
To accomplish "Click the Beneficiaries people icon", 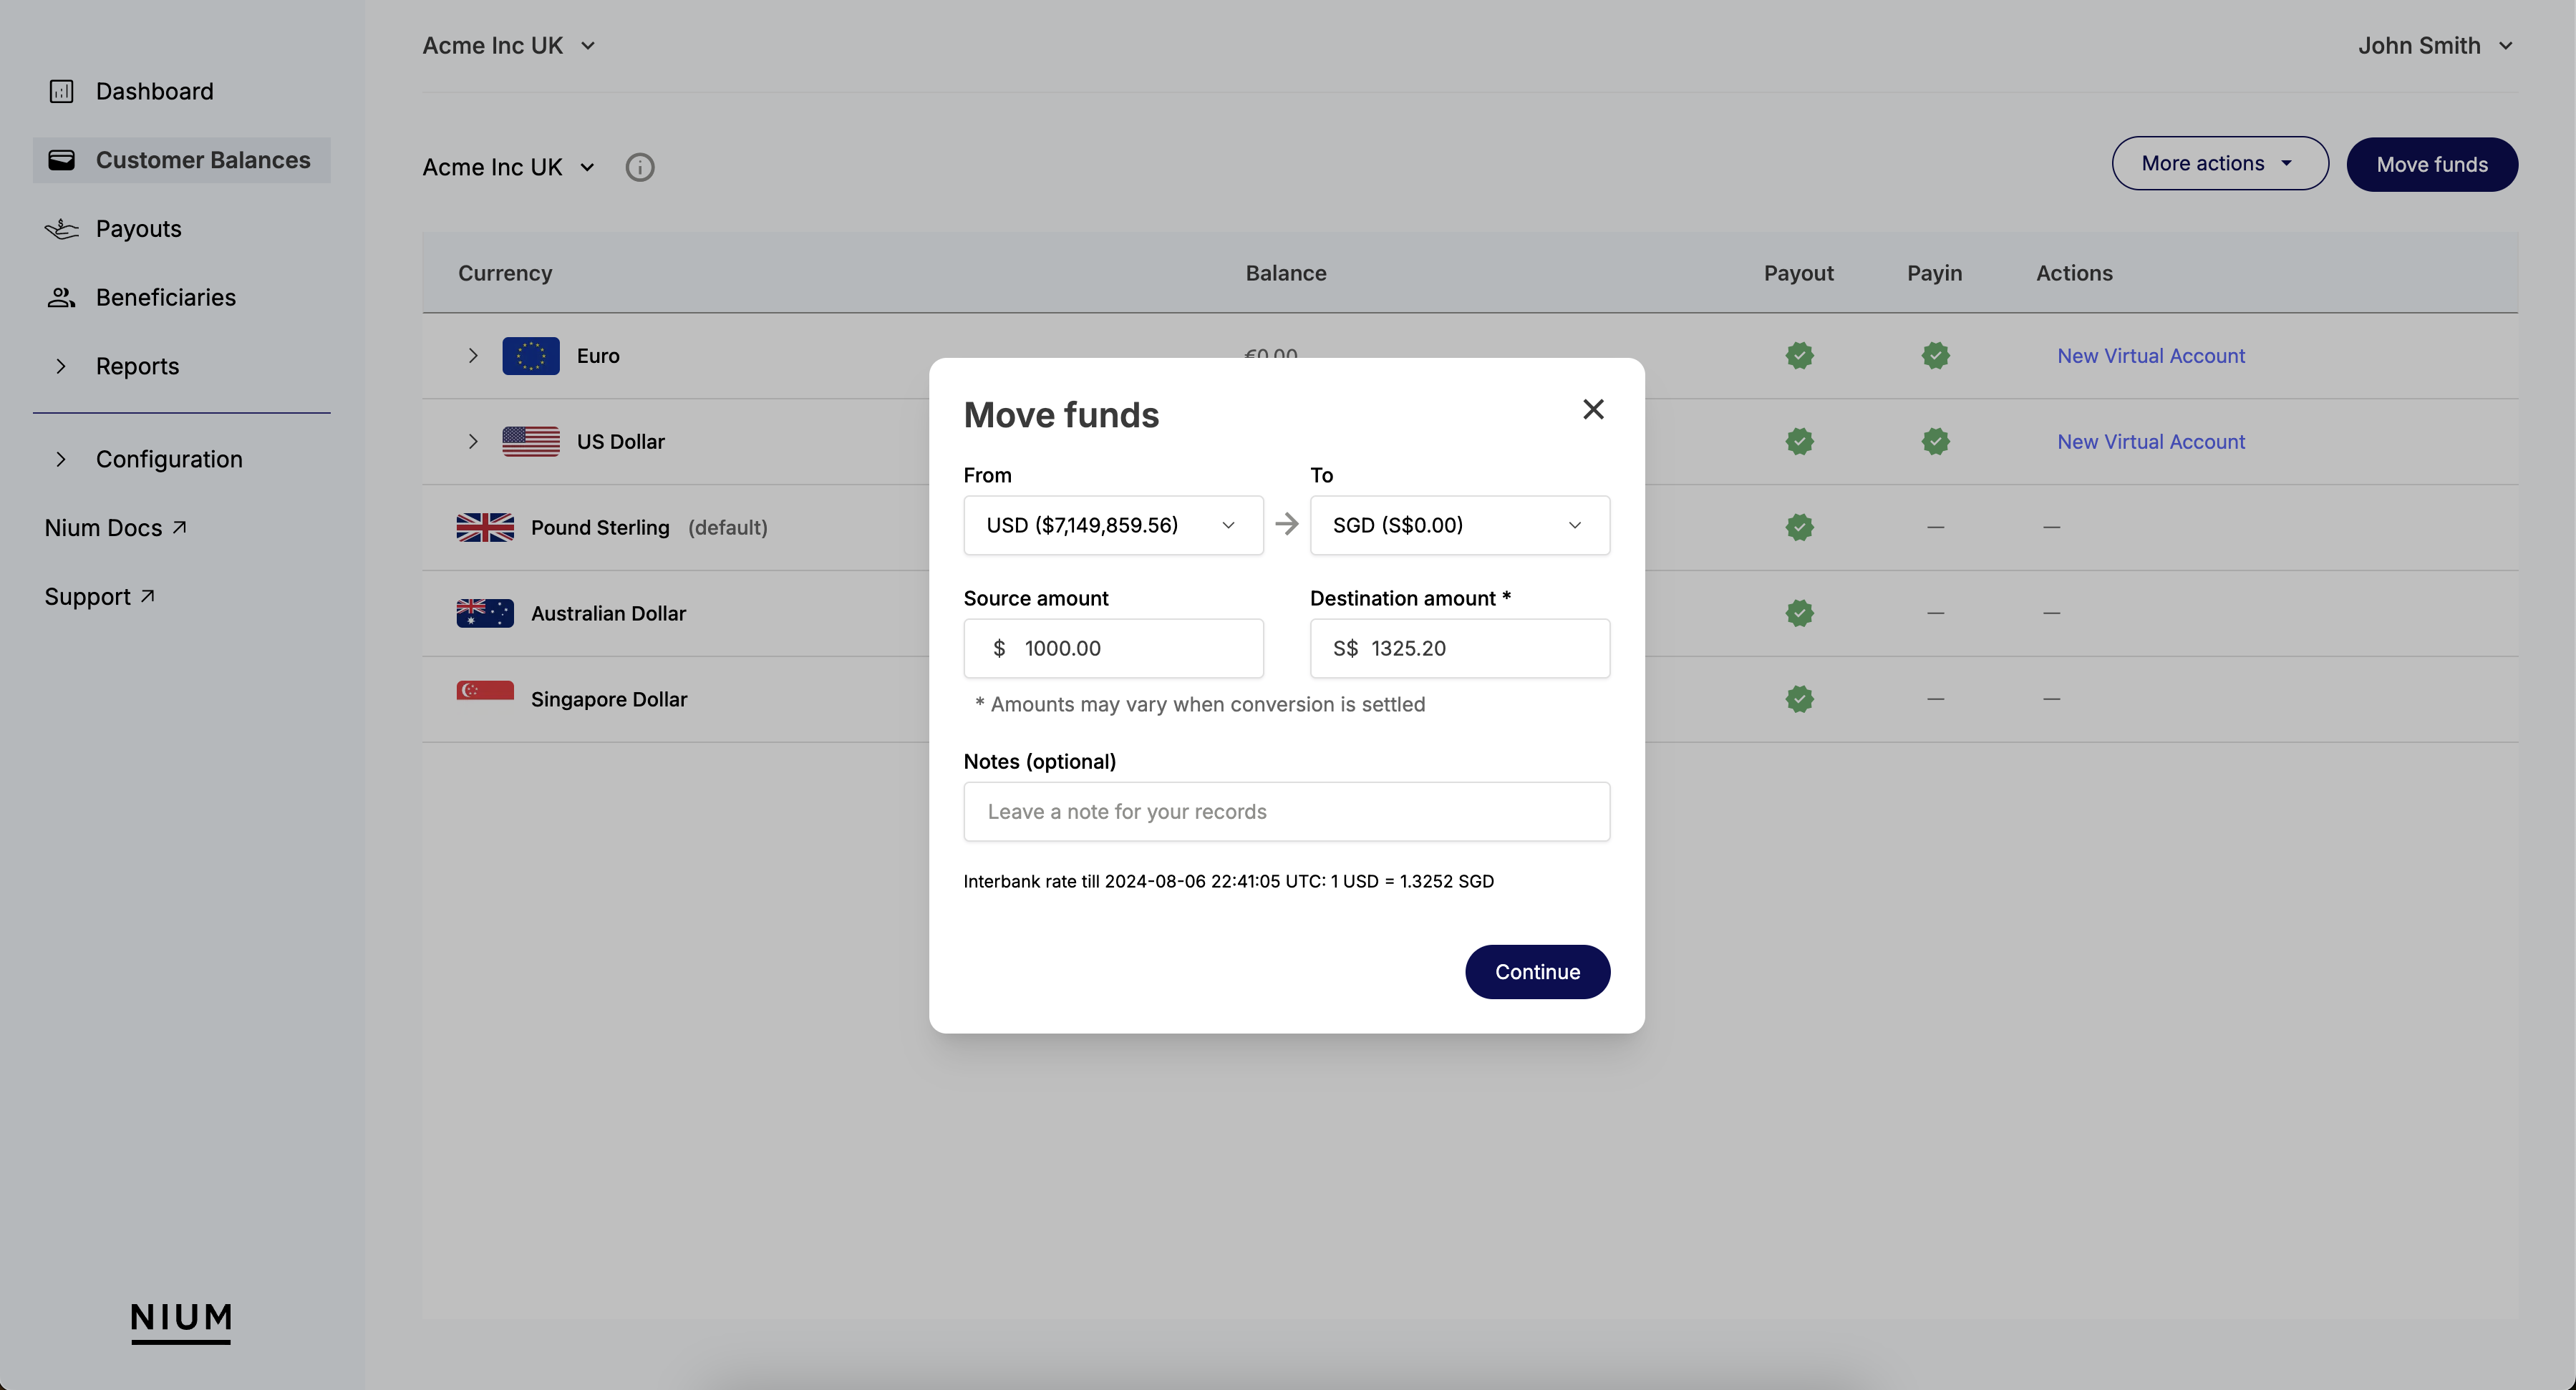I will (61, 297).
